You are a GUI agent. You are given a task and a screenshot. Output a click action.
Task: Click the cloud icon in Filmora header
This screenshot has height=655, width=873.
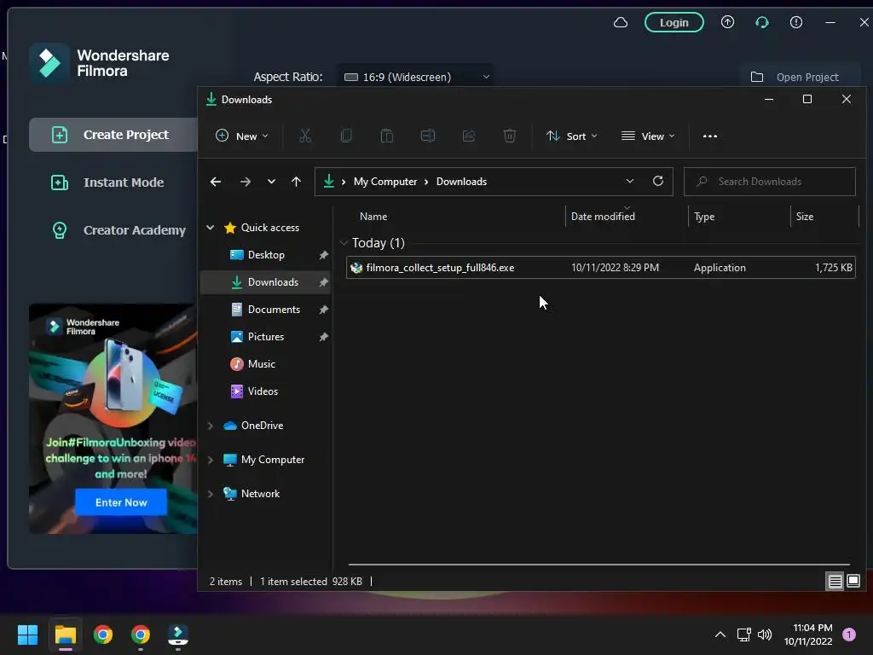[x=621, y=22]
